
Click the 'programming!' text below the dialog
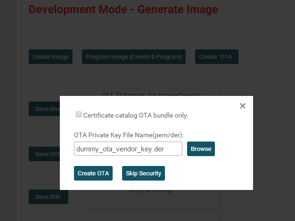[x=152, y=190]
